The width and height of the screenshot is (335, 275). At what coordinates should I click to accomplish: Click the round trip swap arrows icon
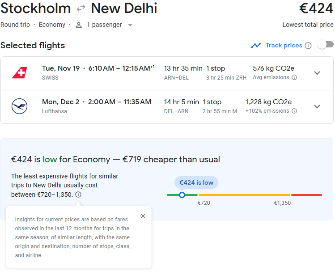[81, 8]
